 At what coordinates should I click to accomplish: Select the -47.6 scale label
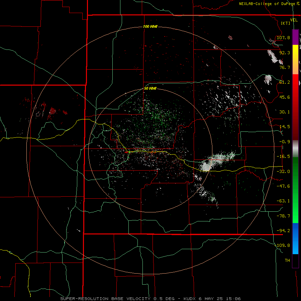[283, 186]
